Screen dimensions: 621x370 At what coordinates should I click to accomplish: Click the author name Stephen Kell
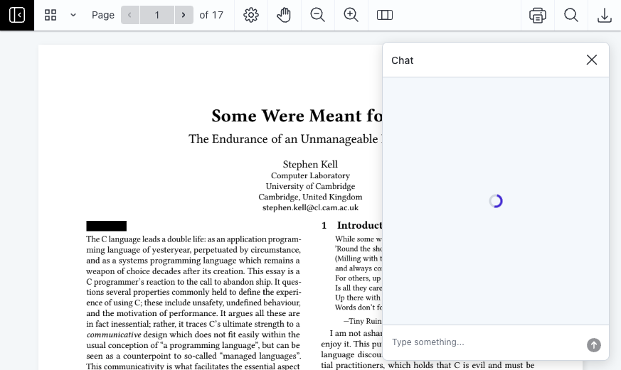pyautogui.click(x=310, y=164)
